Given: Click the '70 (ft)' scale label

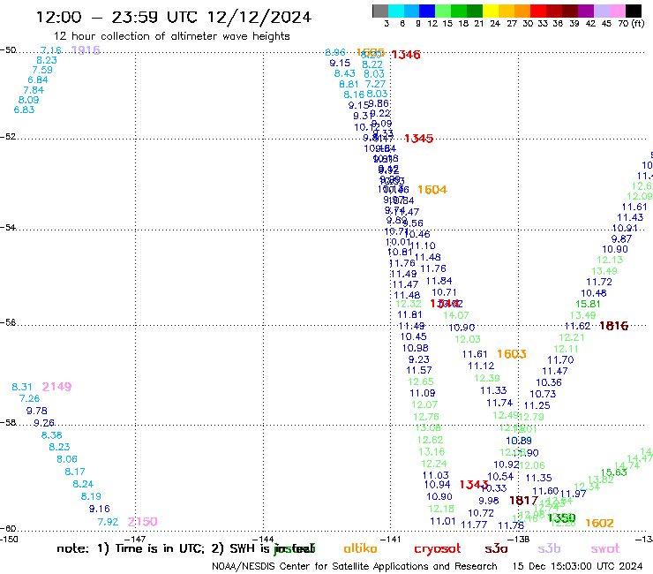Looking at the screenshot, I should point(631,23).
